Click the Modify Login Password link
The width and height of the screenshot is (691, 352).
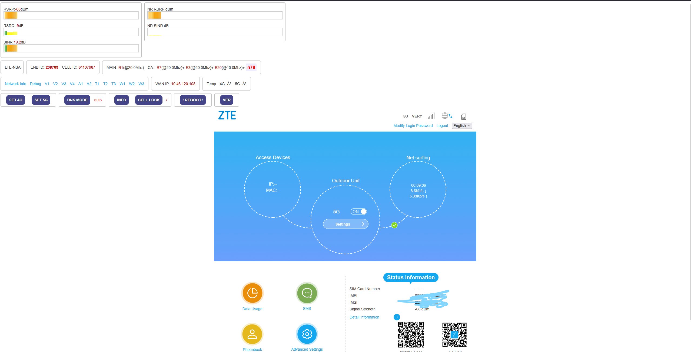point(413,126)
